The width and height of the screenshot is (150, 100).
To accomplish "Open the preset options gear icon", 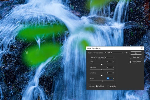I will [x=127, y=53].
